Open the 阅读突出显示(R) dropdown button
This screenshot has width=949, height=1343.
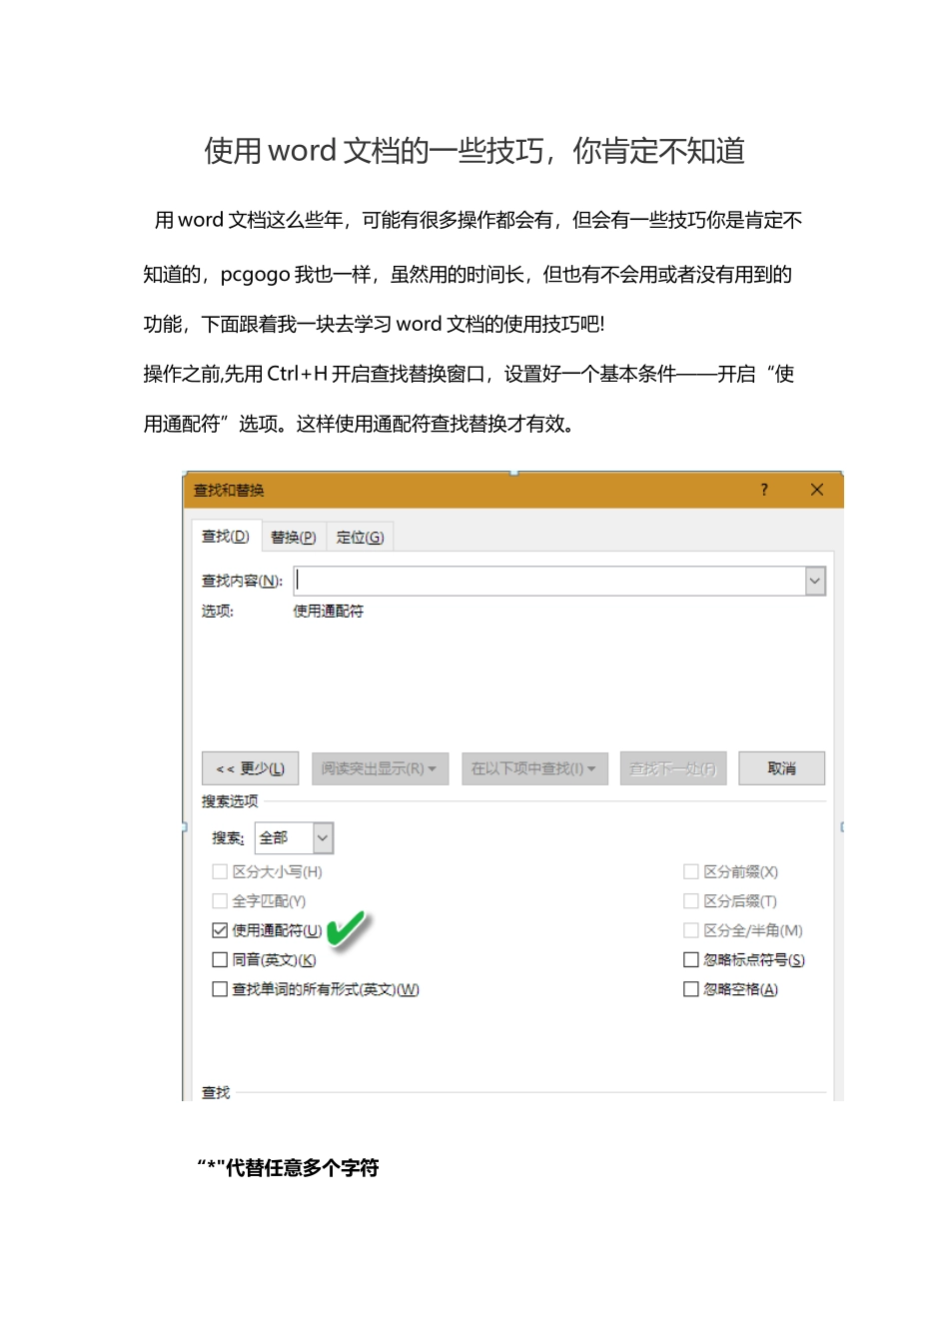coord(380,768)
